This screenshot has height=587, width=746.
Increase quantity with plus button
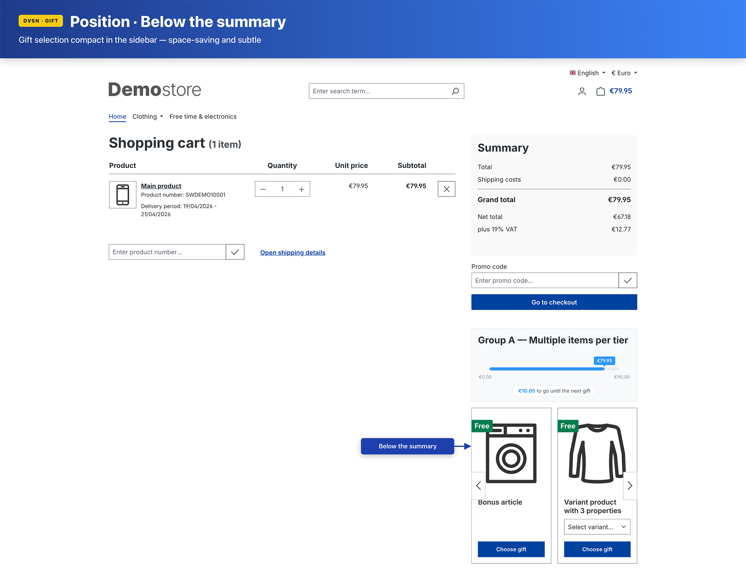click(x=301, y=189)
